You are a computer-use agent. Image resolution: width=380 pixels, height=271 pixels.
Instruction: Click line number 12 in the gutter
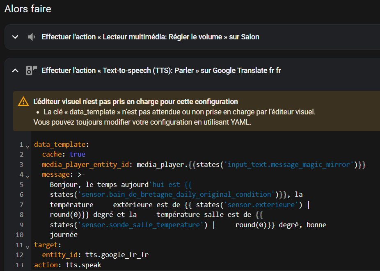[x=20, y=255]
